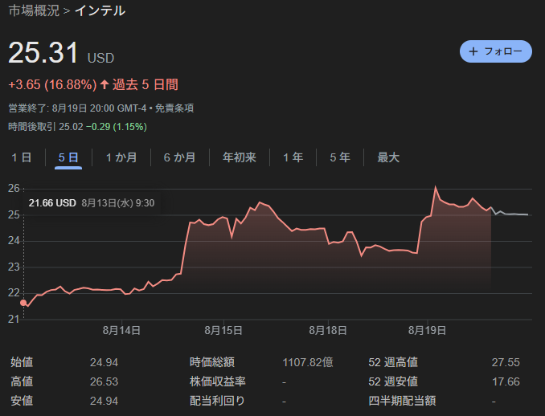Click the 8月18日 axis date label

tap(328, 330)
